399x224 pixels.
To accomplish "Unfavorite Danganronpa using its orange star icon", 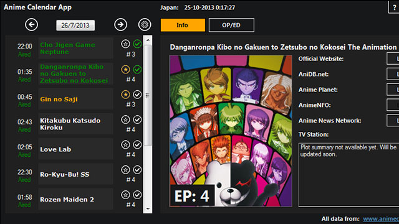I will click(125, 69).
